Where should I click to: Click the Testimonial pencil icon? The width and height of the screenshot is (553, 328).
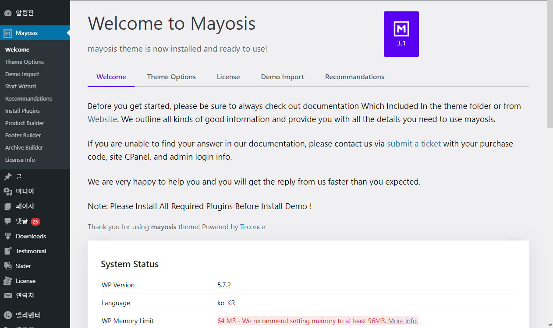pos(7,251)
